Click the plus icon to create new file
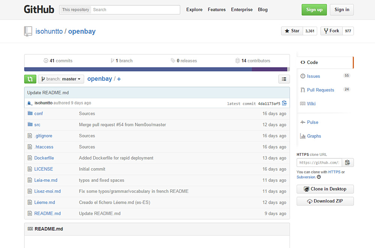The height and width of the screenshot is (248, 375). pyautogui.click(x=119, y=79)
